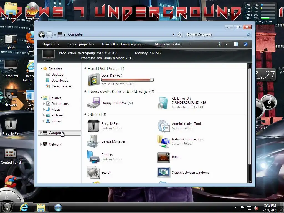Image resolution: width=284 pixels, height=213 pixels.
Task: Refresh the Computer folder view
Action: pyautogui.click(x=180, y=34)
